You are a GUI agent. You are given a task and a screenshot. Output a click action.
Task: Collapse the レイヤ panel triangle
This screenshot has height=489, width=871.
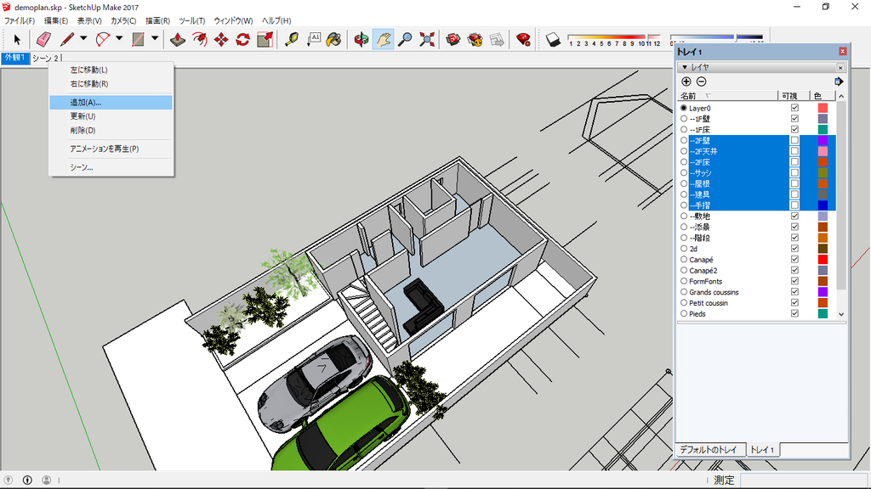[685, 67]
